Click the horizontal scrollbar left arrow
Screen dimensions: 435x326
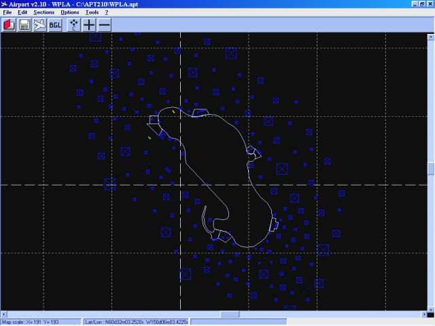[x=3, y=314]
